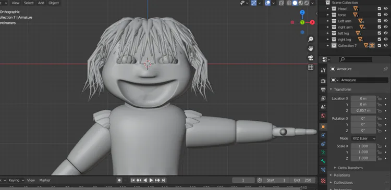The height and width of the screenshot is (190, 391).
Task: Open the Output properties tab
Action: pyautogui.click(x=323, y=90)
